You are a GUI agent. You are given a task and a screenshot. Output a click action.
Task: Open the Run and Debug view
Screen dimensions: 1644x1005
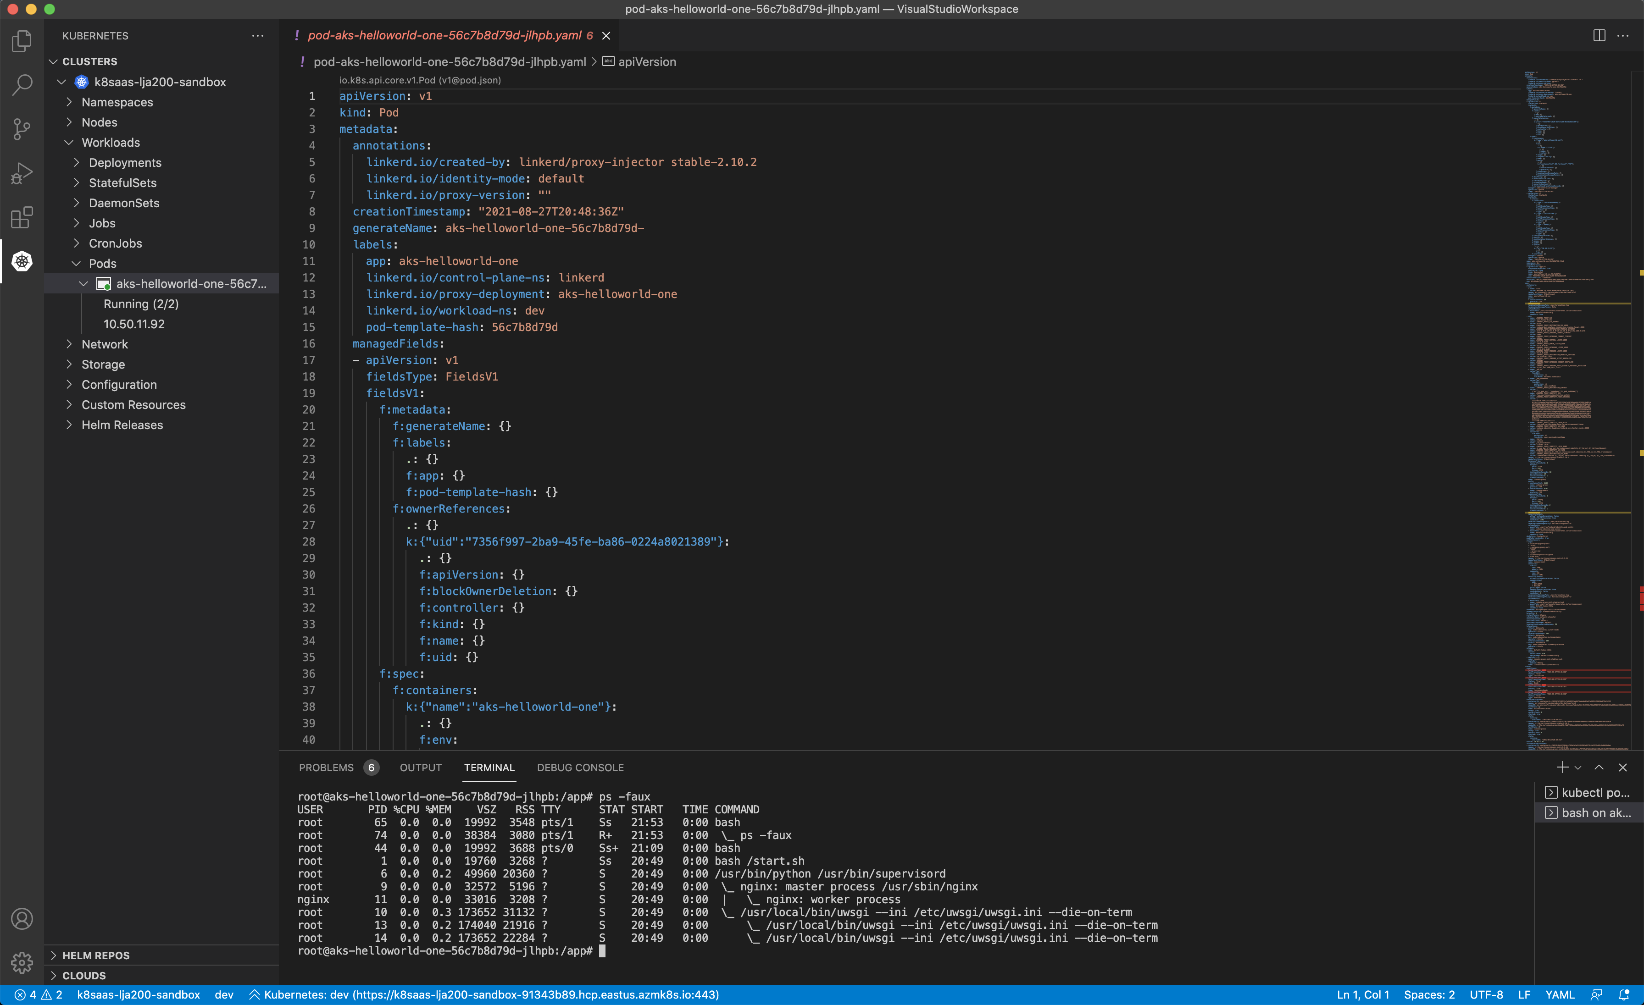point(22,173)
